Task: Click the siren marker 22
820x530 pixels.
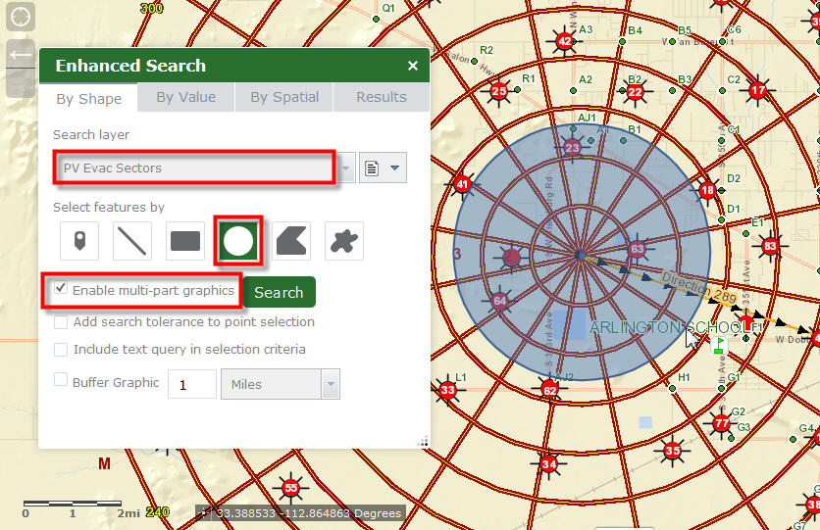Action: [x=635, y=92]
